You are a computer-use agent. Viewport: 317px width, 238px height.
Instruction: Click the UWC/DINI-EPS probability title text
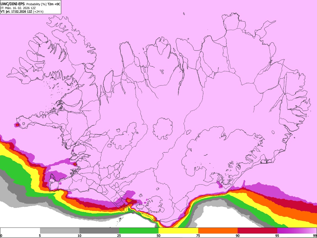coord(30,4)
